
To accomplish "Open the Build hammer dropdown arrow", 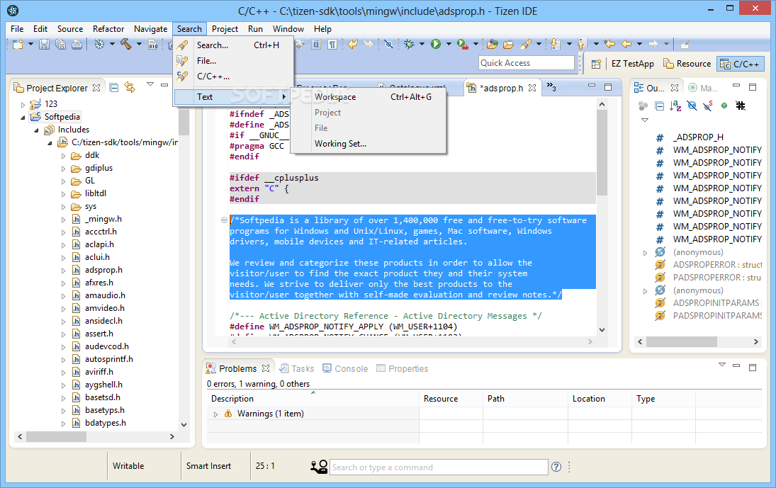I will click(x=139, y=44).
